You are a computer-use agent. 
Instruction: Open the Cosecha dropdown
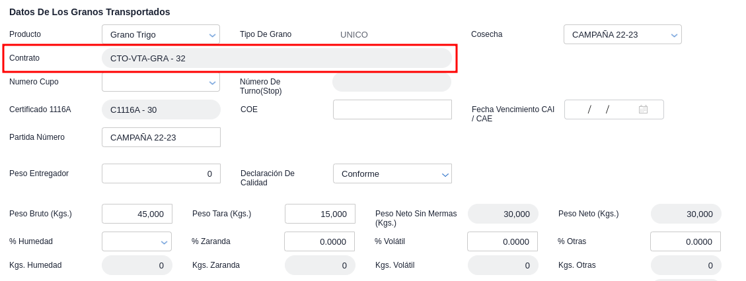coord(622,34)
